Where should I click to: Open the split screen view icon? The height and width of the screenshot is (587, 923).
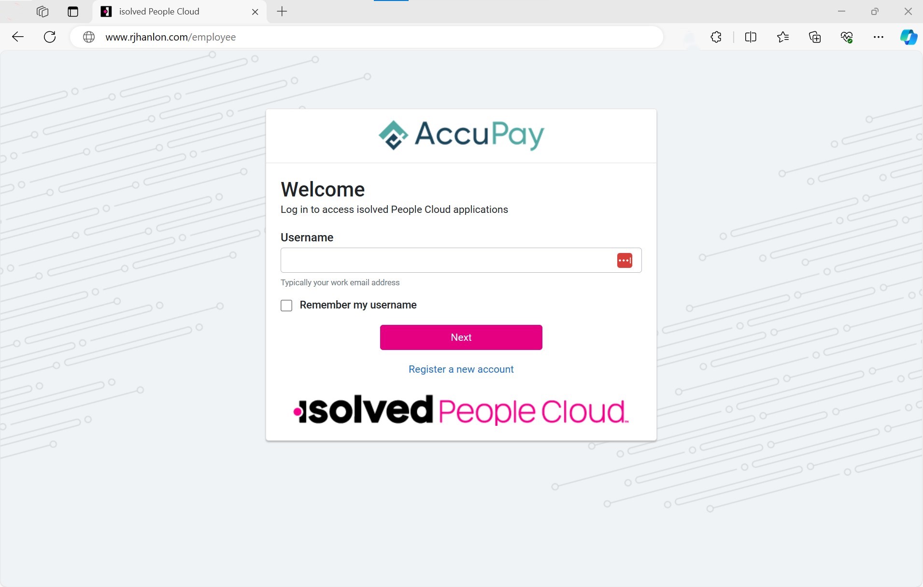751,37
